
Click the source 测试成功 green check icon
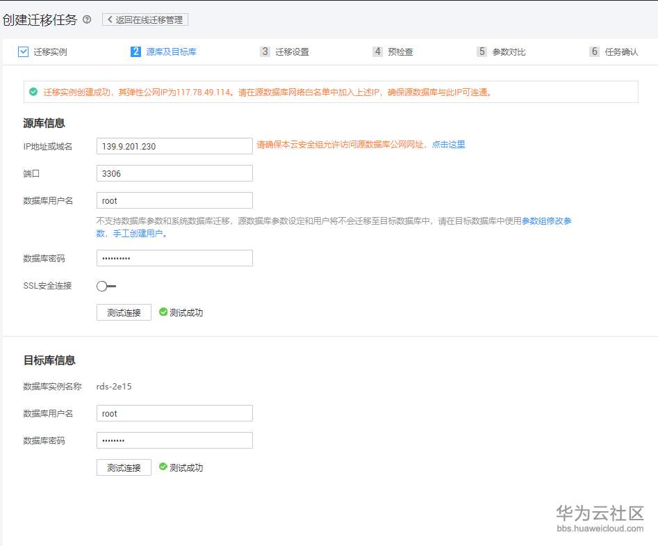tap(163, 312)
